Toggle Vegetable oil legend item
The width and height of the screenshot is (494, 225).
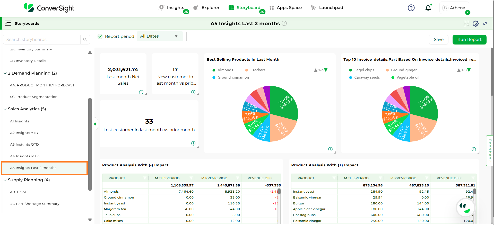[x=405, y=77]
